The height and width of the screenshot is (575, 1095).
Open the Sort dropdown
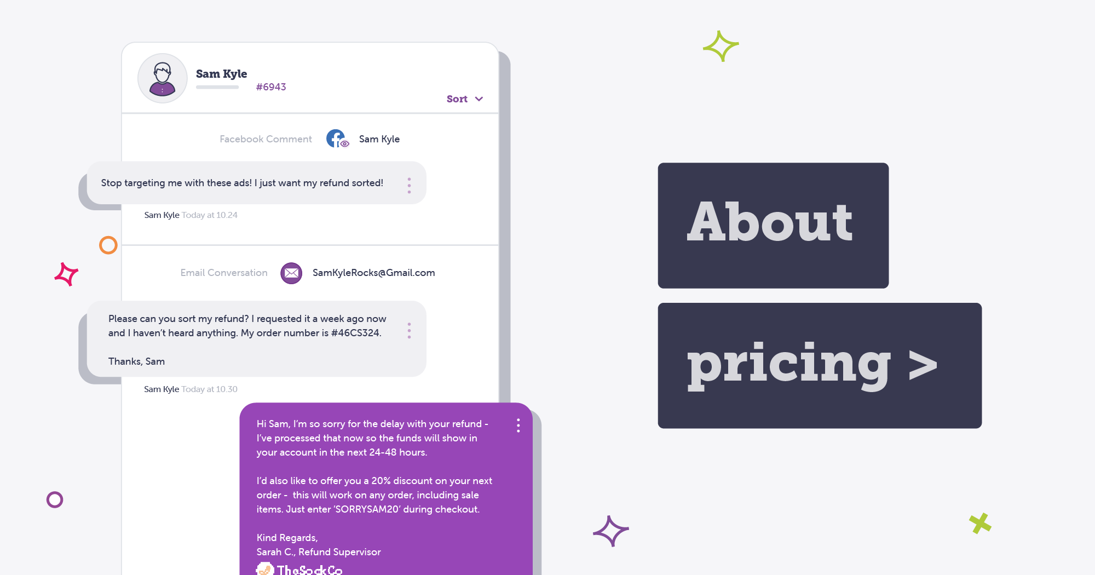coord(464,99)
